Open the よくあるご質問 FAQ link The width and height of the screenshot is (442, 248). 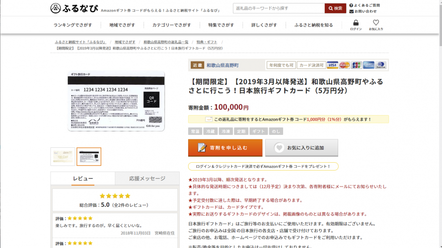tap(365, 5)
